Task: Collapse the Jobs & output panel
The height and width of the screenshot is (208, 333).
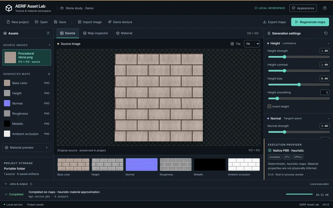Action: pyautogui.click(x=6, y=184)
